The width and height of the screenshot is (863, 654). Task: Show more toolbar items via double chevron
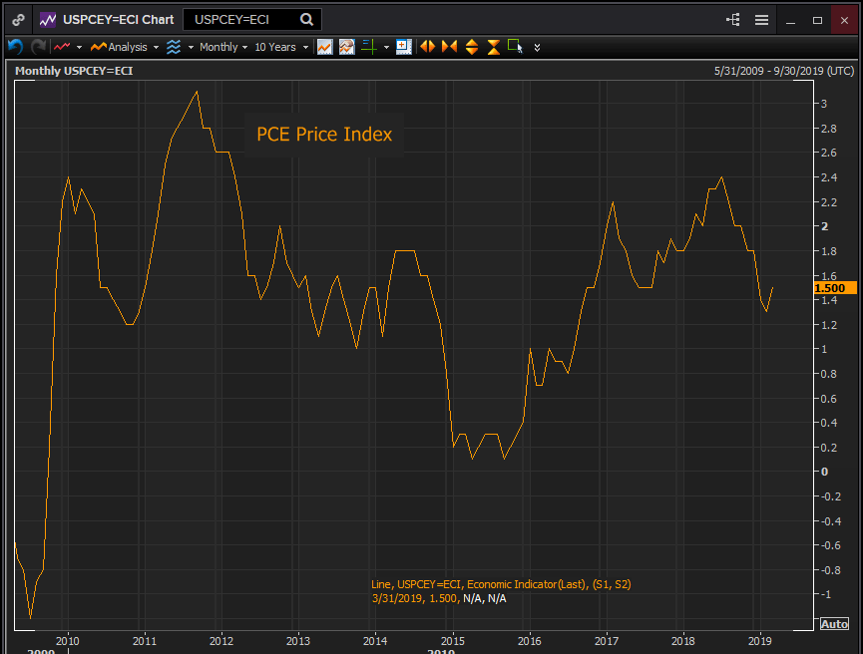(537, 47)
